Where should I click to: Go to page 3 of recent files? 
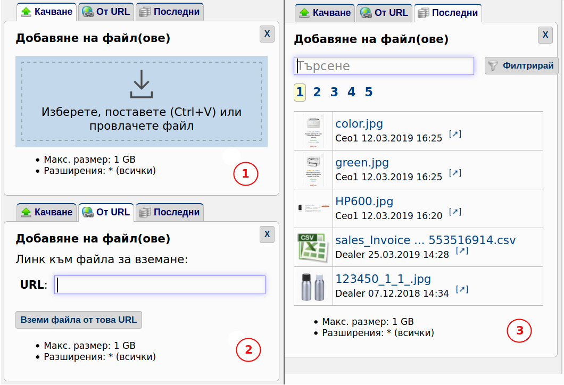click(x=334, y=93)
